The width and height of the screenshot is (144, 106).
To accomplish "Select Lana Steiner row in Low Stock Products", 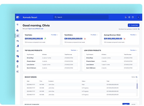I will [x=111, y=65].
